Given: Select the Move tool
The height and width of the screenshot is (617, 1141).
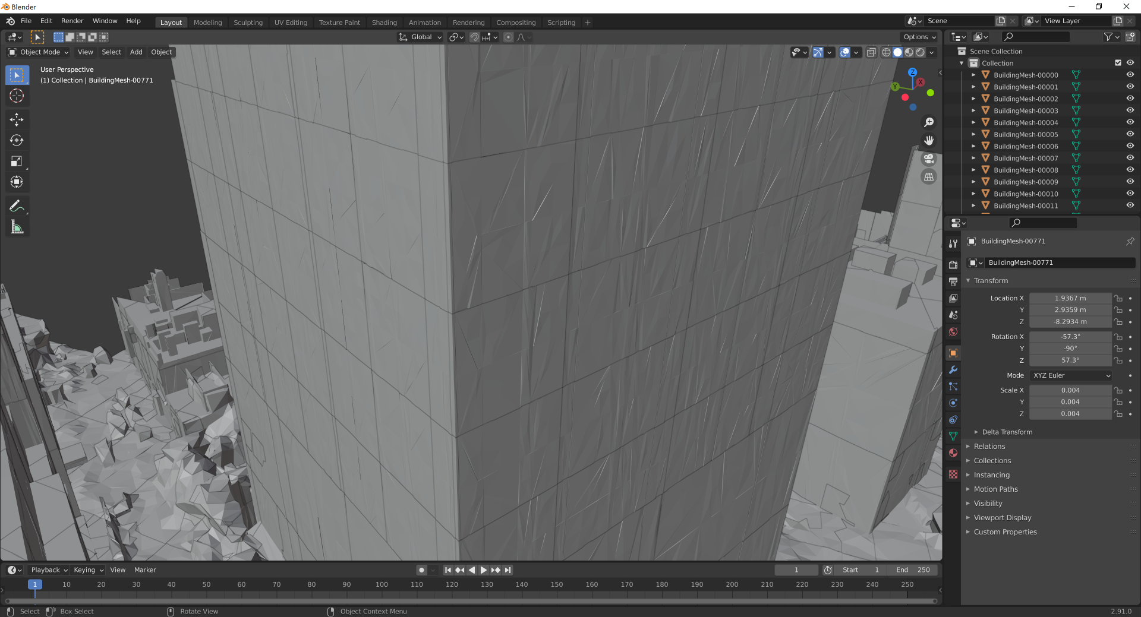Looking at the screenshot, I should (x=17, y=120).
